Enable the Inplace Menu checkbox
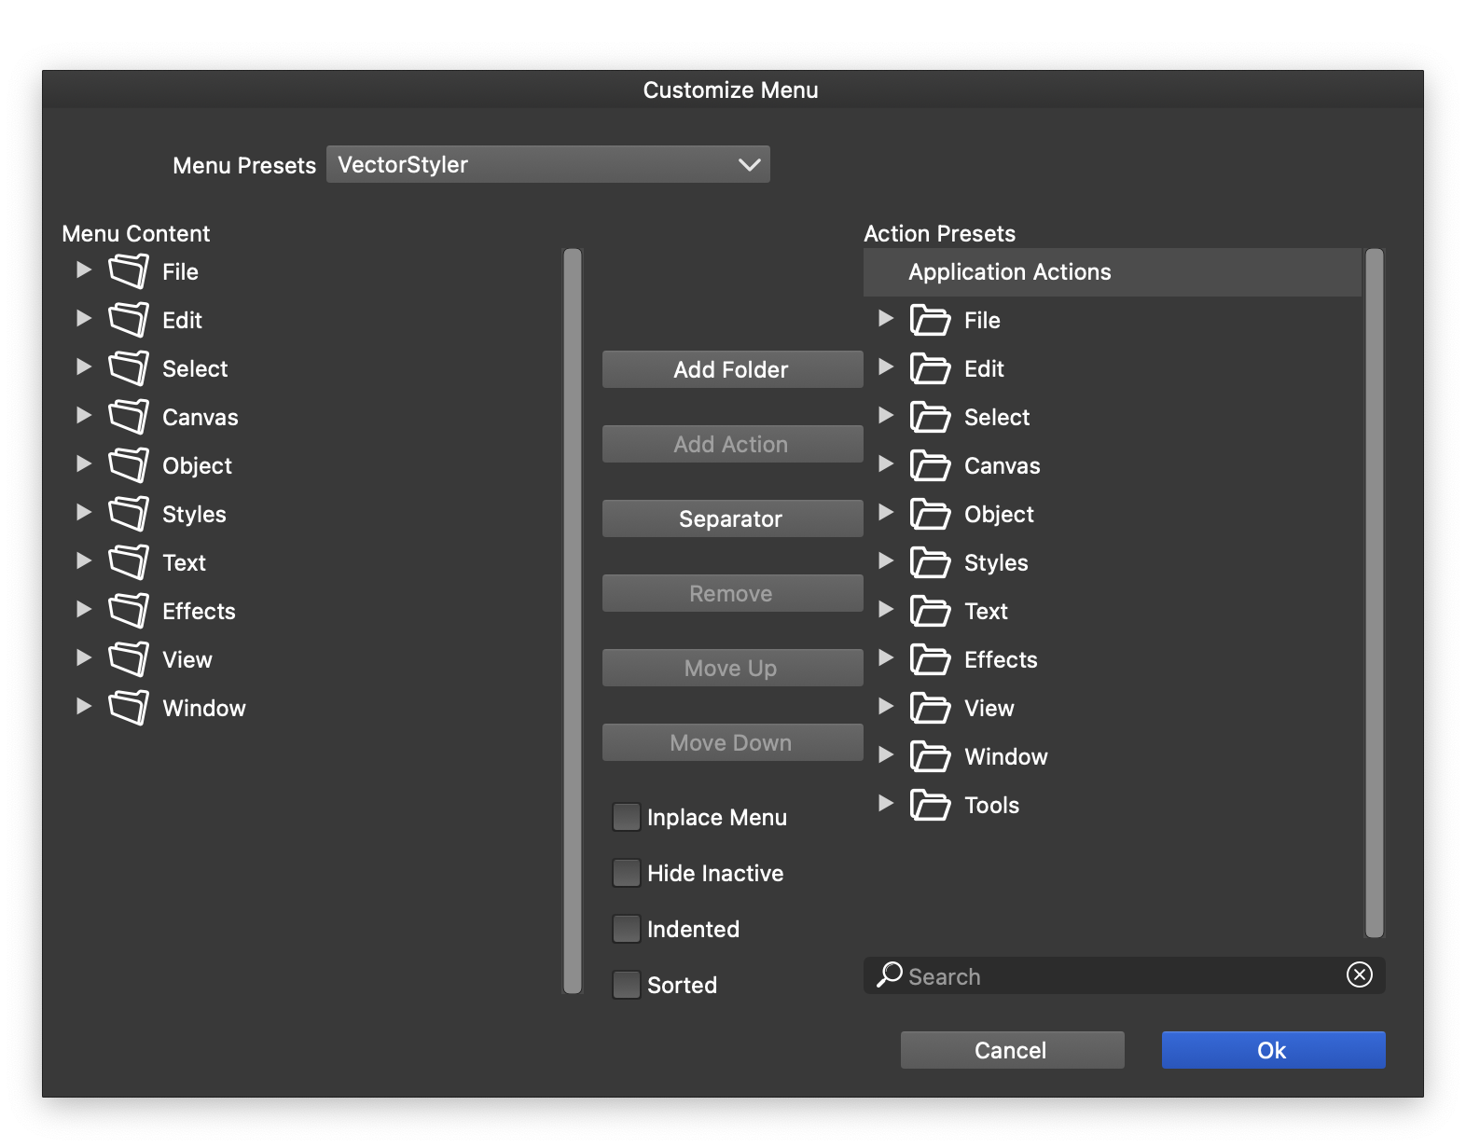The width and height of the screenshot is (1466, 1147). (x=626, y=817)
